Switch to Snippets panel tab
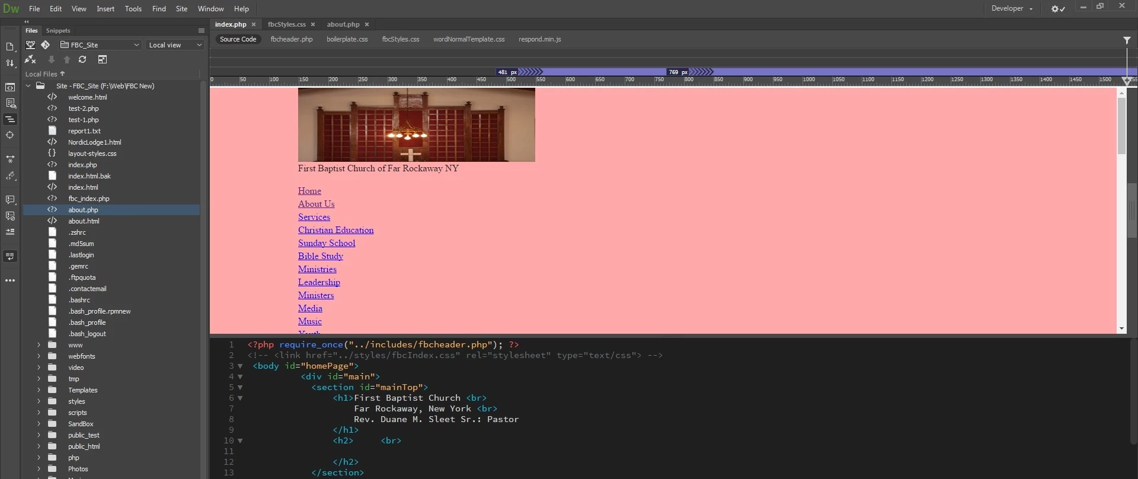 58,30
